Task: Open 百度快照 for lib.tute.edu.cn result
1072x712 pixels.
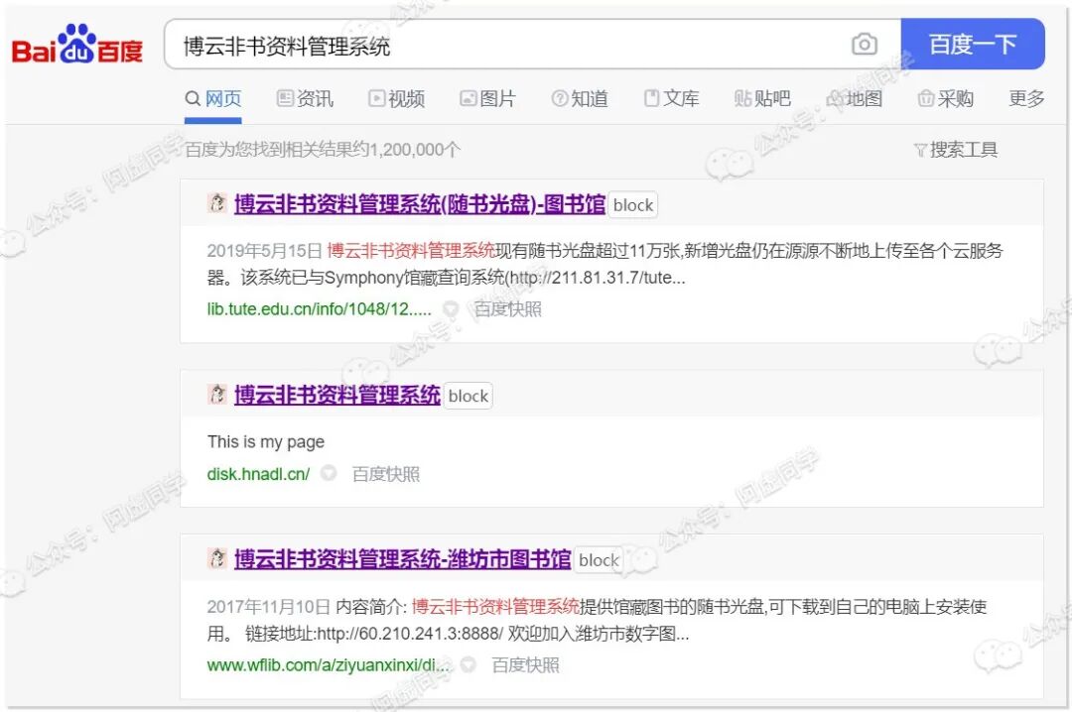Action: (507, 309)
